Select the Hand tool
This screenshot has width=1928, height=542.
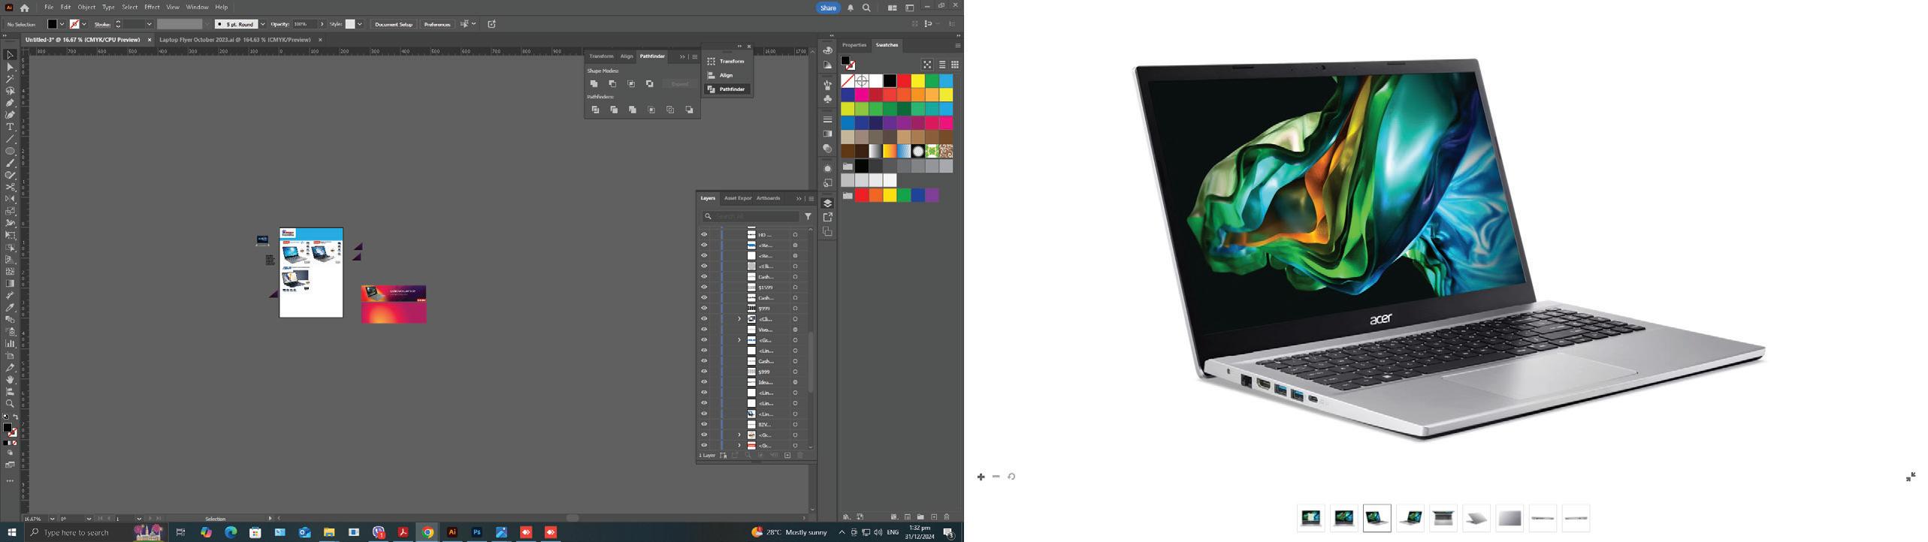tap(10, 380)
